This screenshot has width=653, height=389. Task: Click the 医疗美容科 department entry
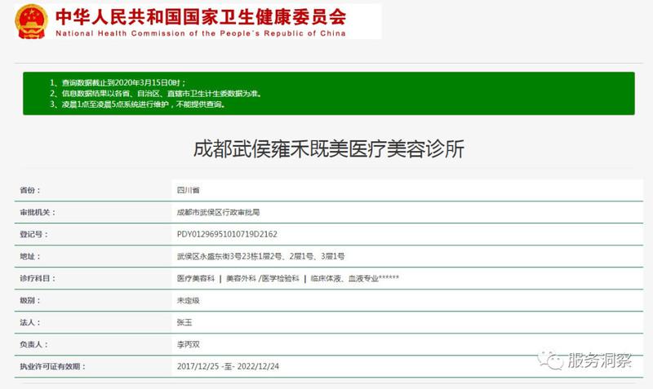[196, 278]
